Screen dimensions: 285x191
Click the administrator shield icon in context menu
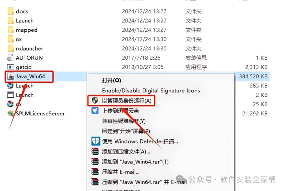(95, 100)
